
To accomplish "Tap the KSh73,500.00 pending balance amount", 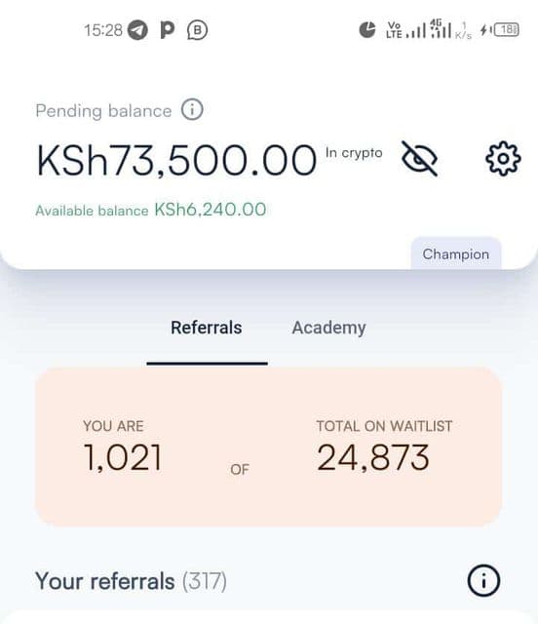I will (x=176, y=160).
